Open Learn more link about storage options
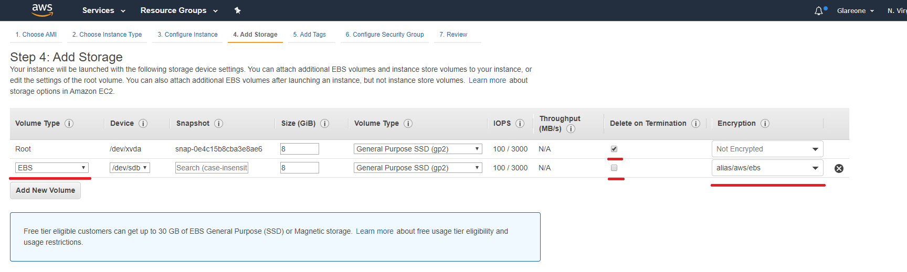Image resolution: width=907 pixels, height=272 pixels. (487, 80)
